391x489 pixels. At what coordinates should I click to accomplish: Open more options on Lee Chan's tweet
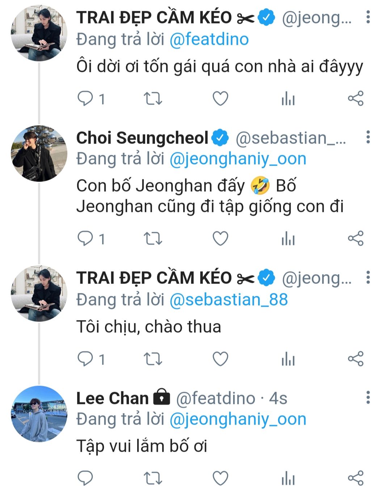coord(368,397)
